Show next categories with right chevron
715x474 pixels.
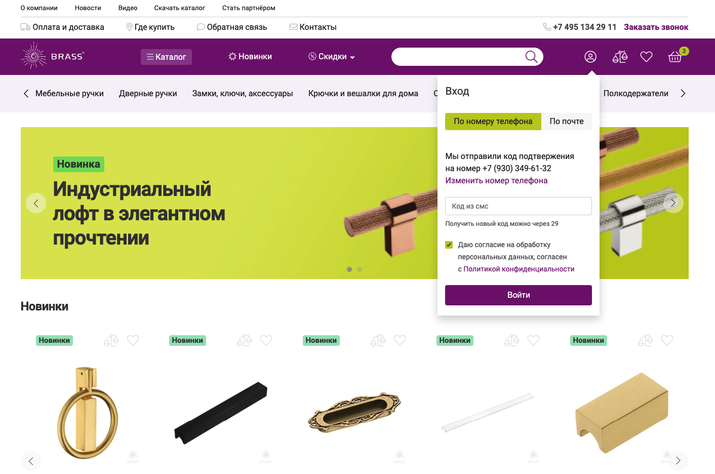tap(683, 93)
